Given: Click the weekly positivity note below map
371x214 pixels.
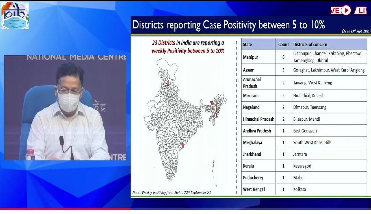Looking at the screenshot, I should click(x=172, y=193).
